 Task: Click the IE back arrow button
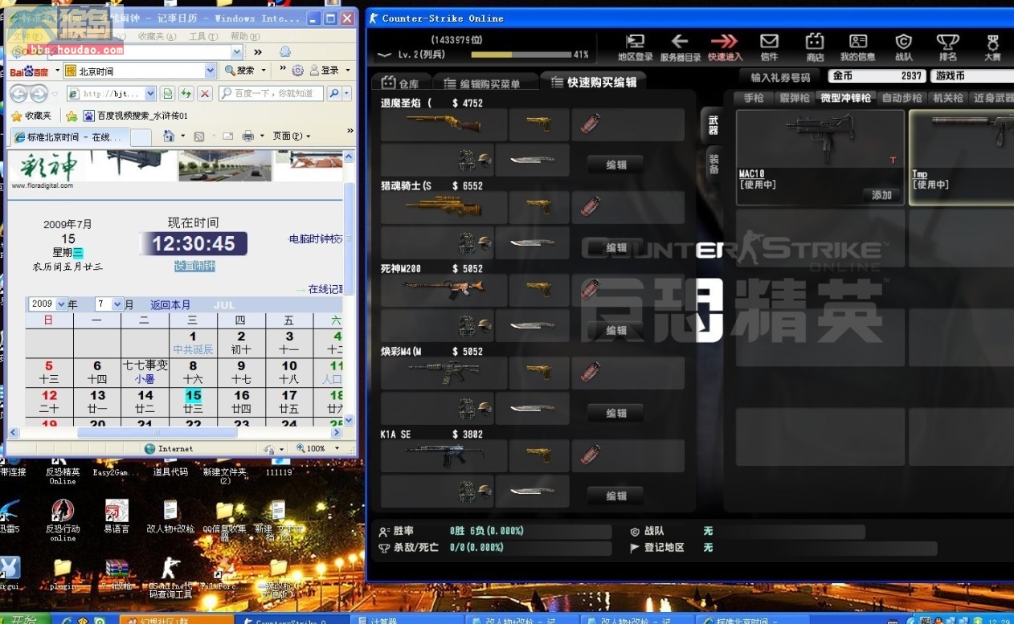point(18,93)
